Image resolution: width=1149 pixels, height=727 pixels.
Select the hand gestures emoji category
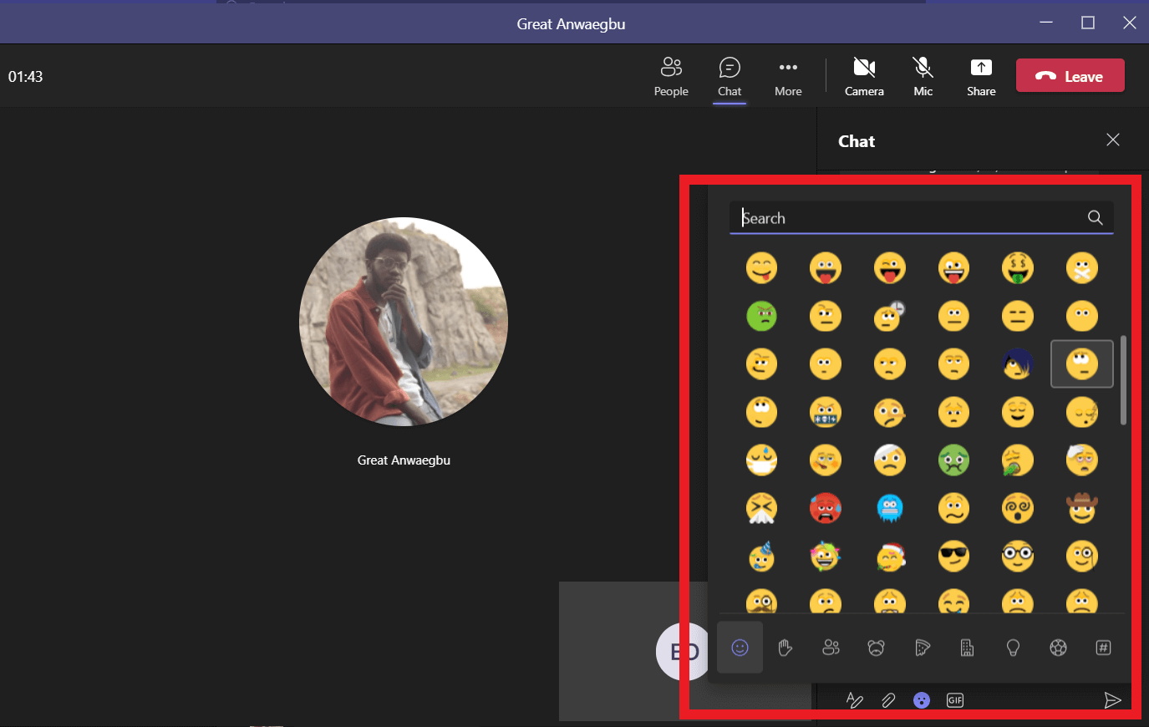785,648
